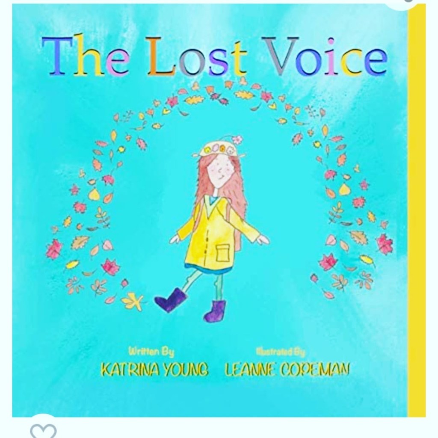Click the Illustrated By label

click(x=281, y=352)
